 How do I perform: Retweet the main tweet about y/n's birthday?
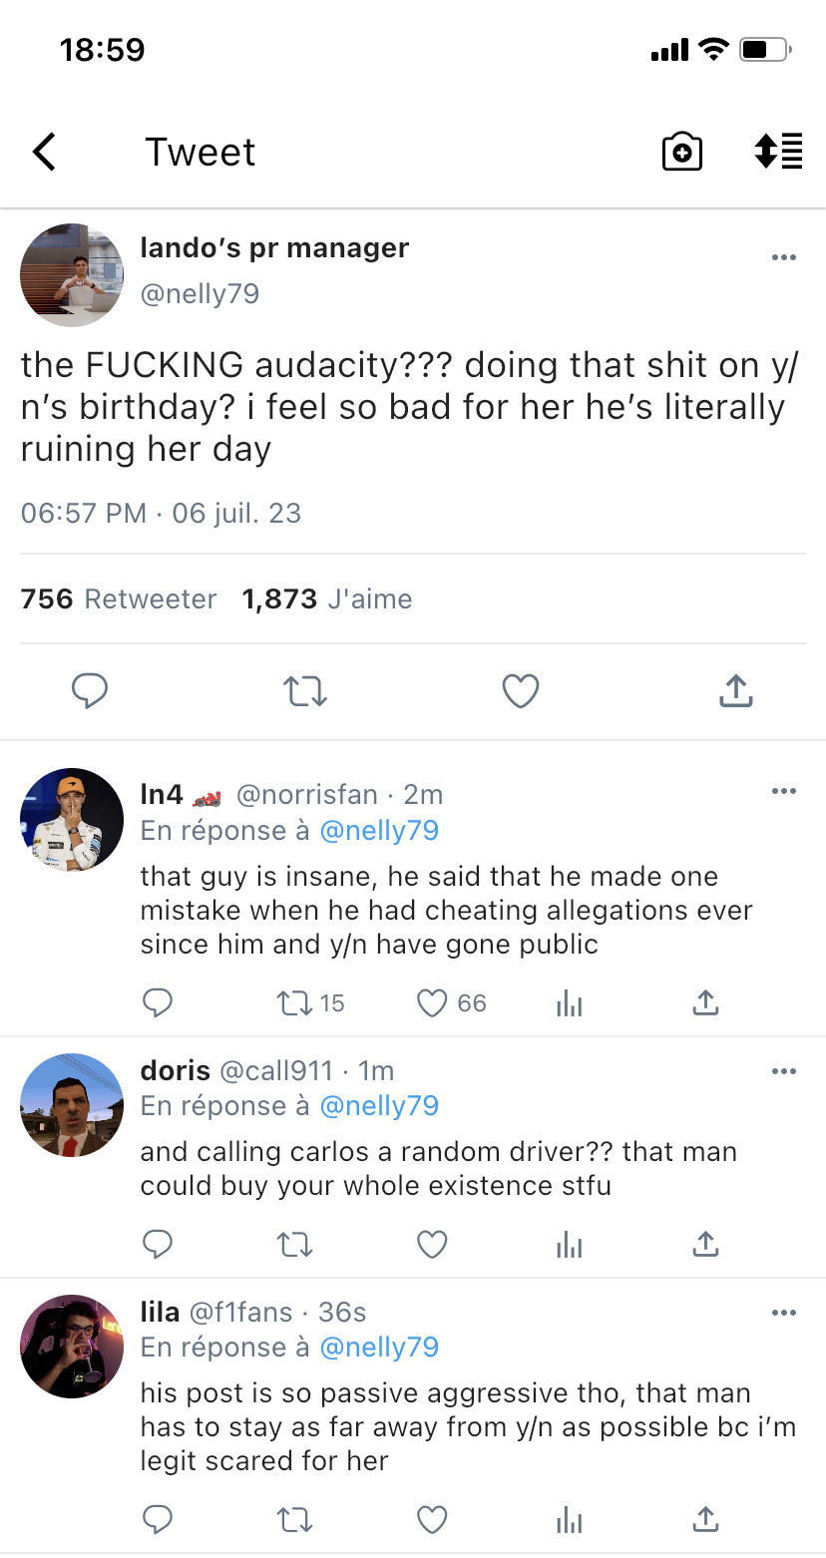coord(306,690)
